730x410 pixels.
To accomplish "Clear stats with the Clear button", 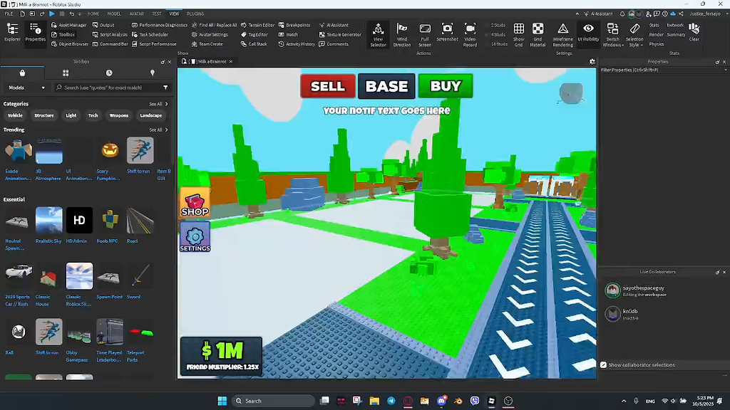I will 694,33.
